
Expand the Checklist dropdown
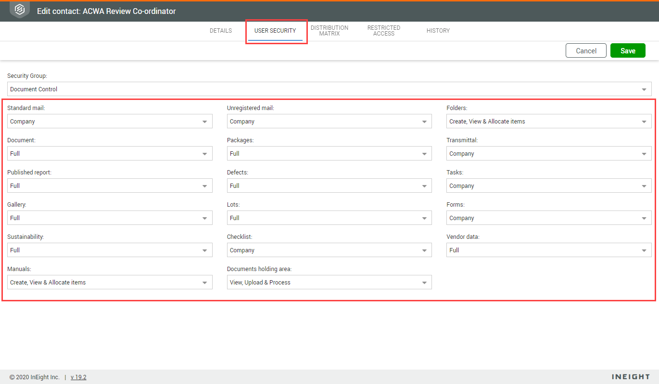pyautogui.click(x=329, y=250)
